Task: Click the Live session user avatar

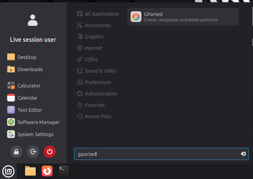Action: point(33,20)
